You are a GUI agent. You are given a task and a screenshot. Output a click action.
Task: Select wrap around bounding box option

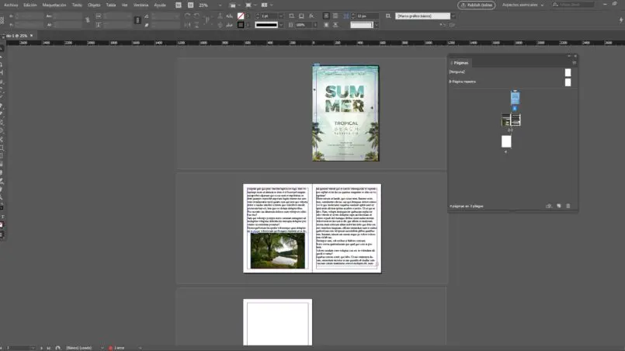pos(335,16)
